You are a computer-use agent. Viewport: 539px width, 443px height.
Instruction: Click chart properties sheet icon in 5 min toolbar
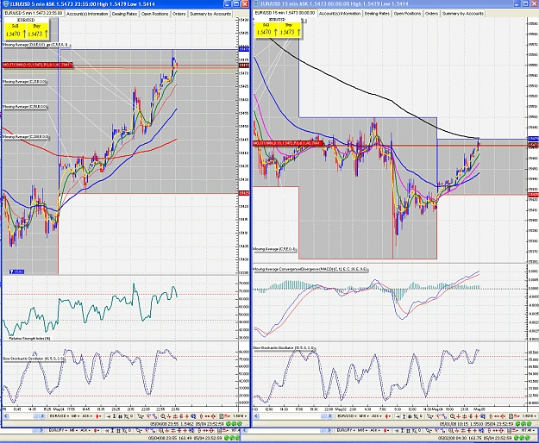coord(221,416)
